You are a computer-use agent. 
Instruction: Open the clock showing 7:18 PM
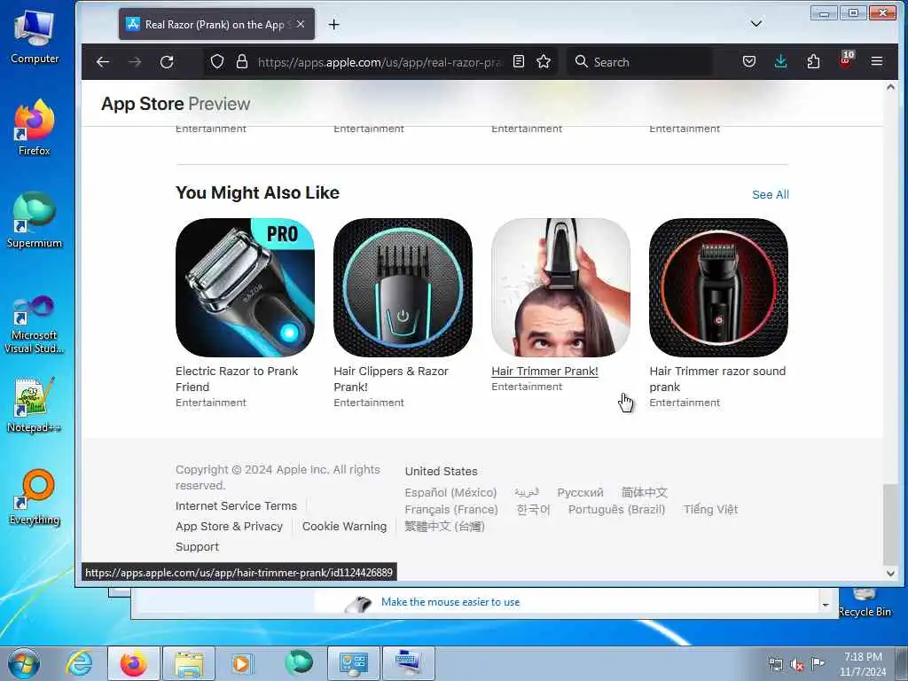(863, 664)
